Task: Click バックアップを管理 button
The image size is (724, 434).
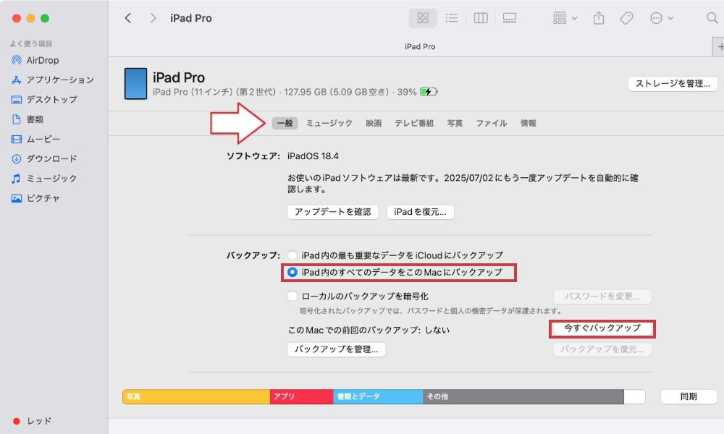Action: click(336, 349)
